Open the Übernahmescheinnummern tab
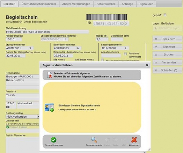183x153 pixels. pos(39,4)
